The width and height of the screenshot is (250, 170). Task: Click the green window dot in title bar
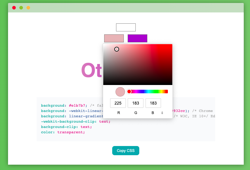[21, 8]
